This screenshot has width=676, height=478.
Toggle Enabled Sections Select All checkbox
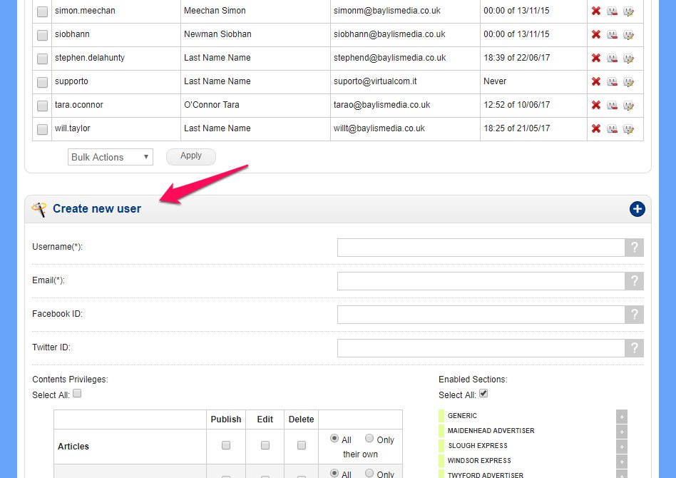coord(483,394)
